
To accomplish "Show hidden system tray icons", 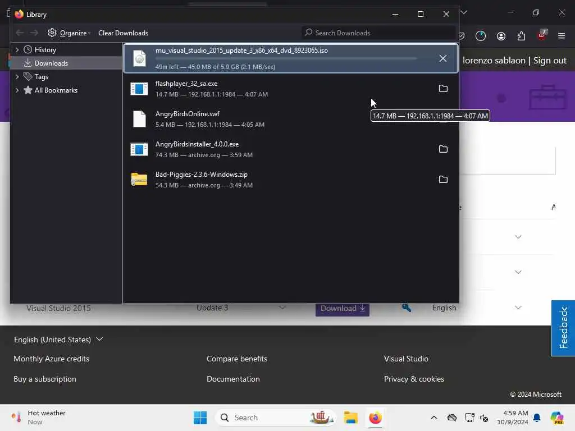I will click(434, 418).
